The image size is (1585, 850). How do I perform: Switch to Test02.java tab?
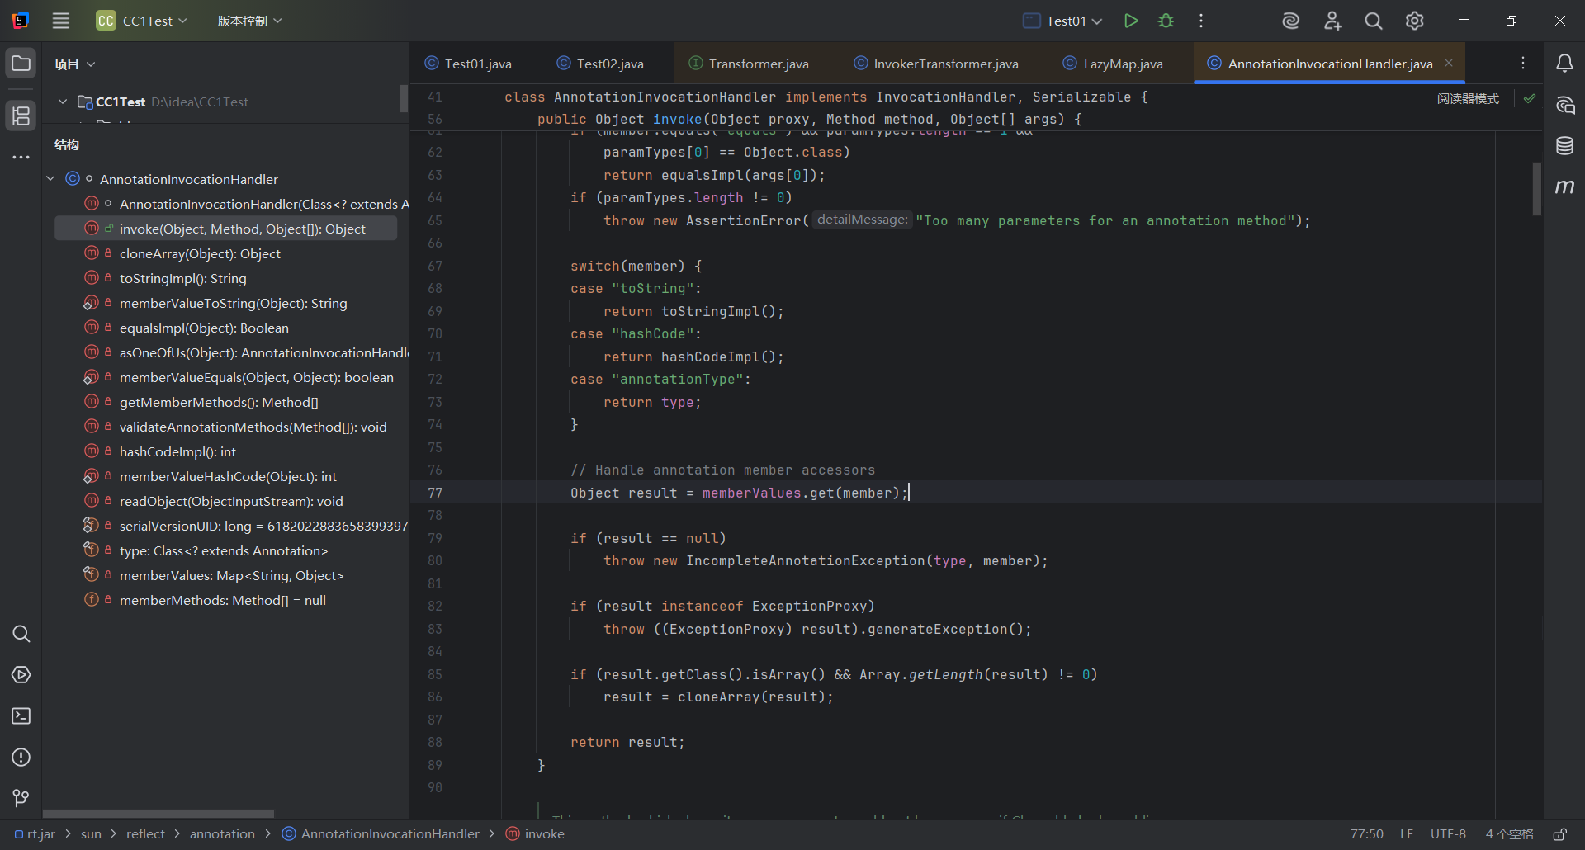pos(600,64)
